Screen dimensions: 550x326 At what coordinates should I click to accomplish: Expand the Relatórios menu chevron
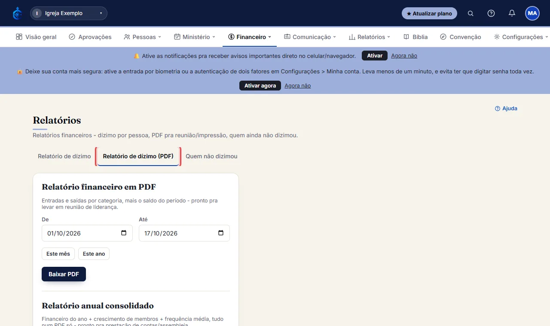tap(389, 37)
